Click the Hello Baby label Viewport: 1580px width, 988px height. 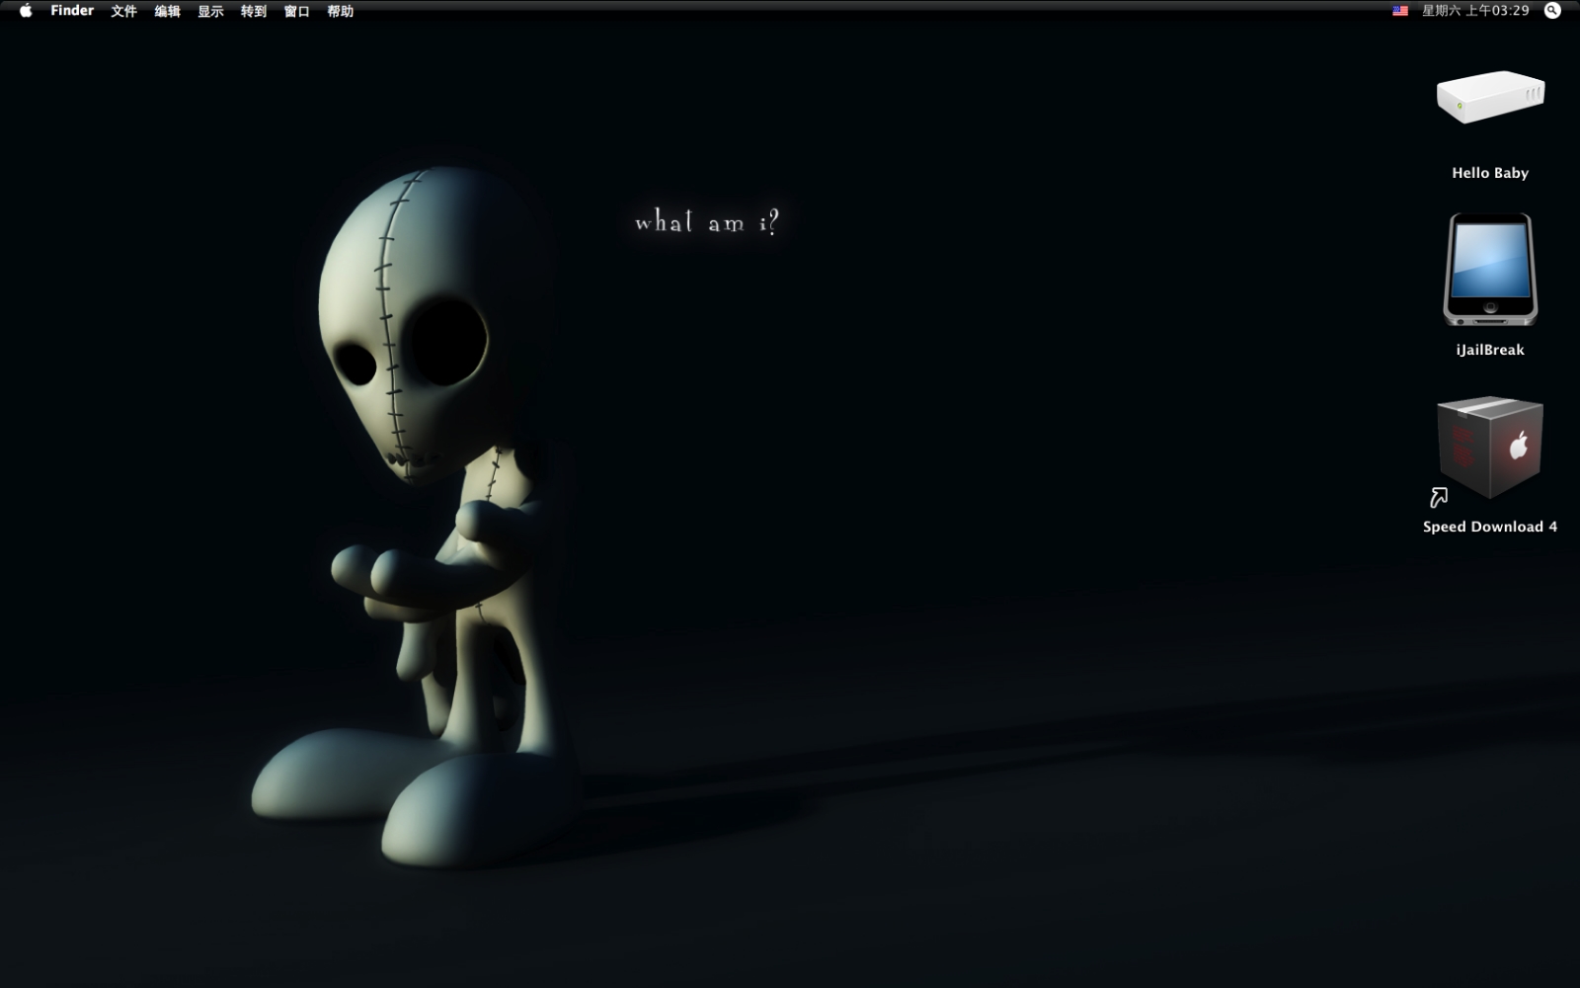click(1490, 173)
